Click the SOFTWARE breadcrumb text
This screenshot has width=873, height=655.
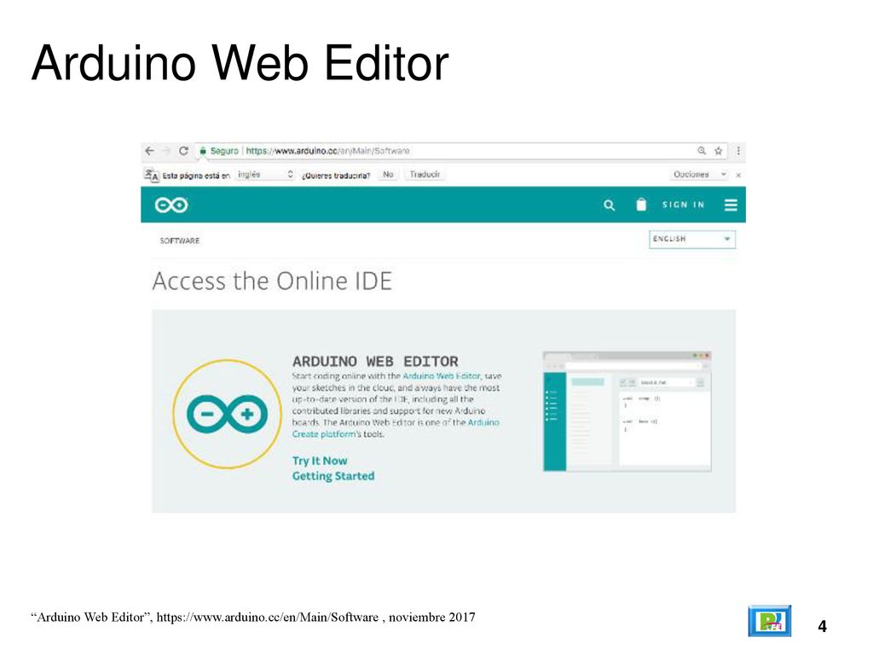(x=179, y=241)
